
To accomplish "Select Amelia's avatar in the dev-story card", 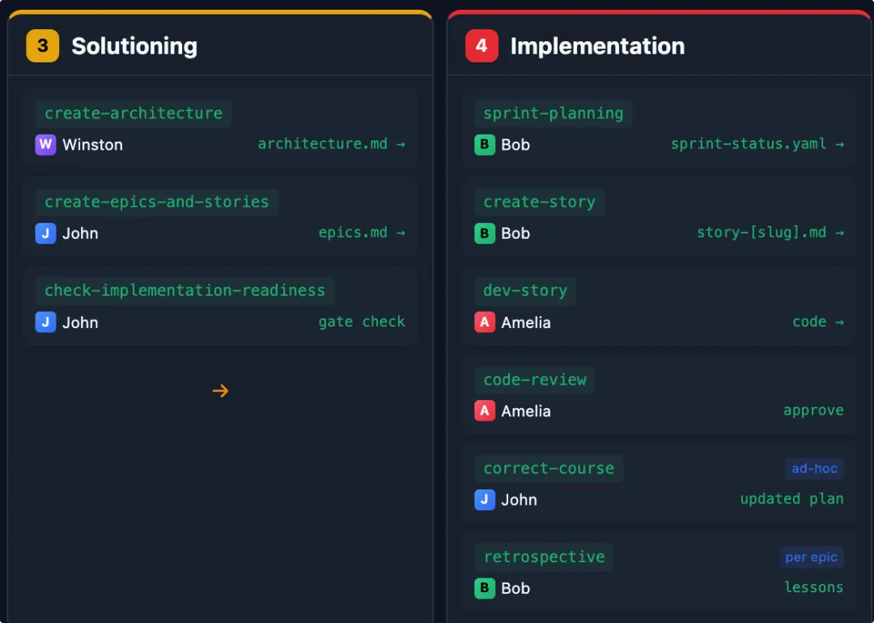I will coord(484,322).
